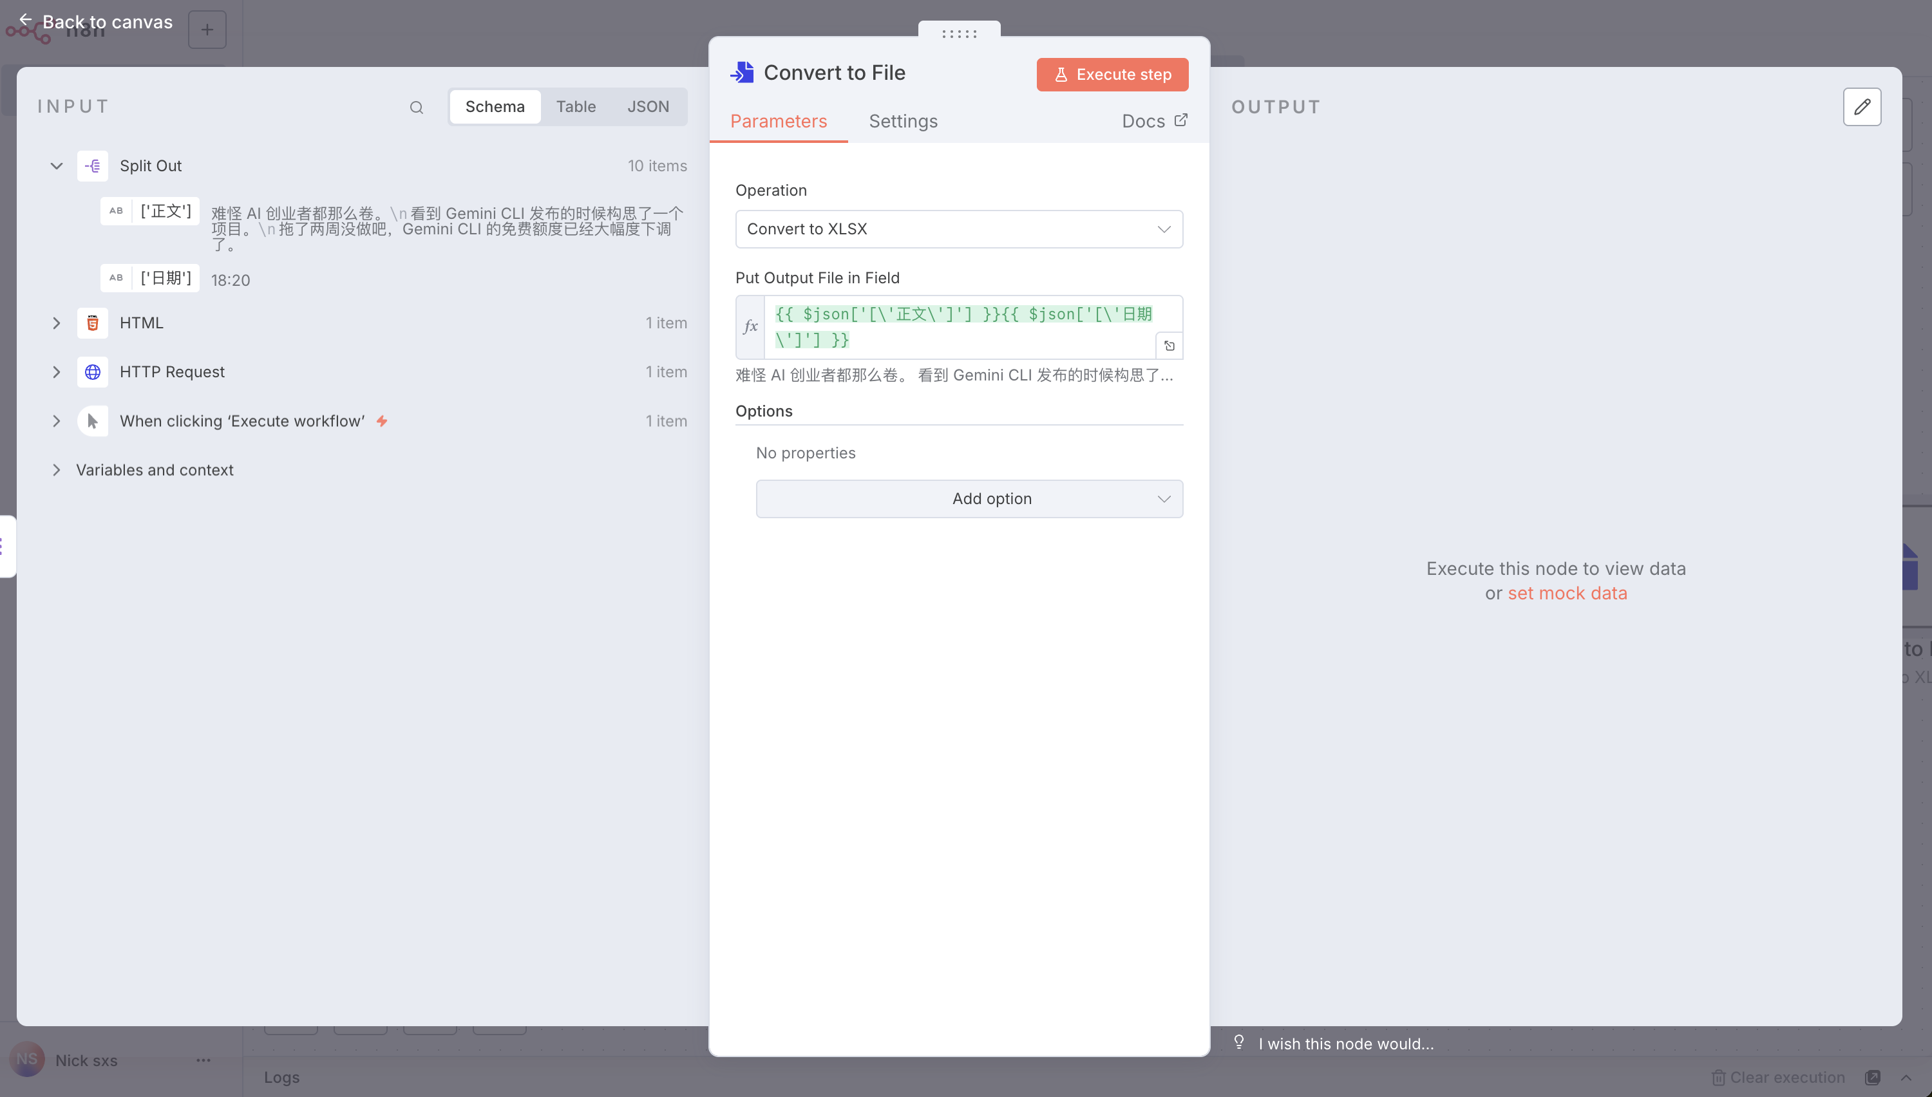Image resolution: width=1932 pixels, height=1097 pixels.
Task: Click the Split Out node icon
Action: coord(92,165)
